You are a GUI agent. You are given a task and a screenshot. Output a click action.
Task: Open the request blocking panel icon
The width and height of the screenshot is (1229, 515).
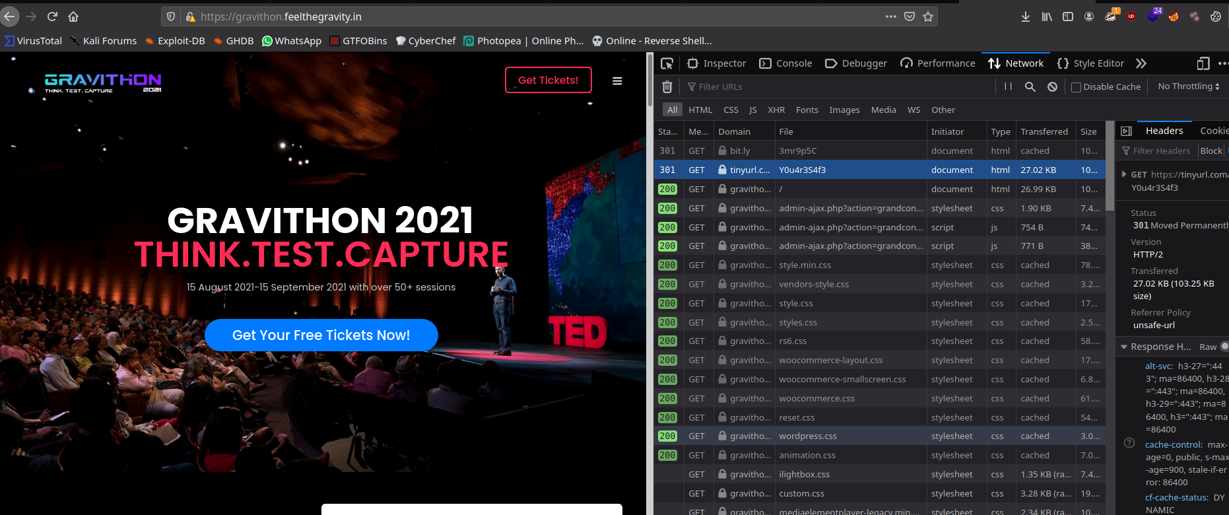tap(1052, 86)
